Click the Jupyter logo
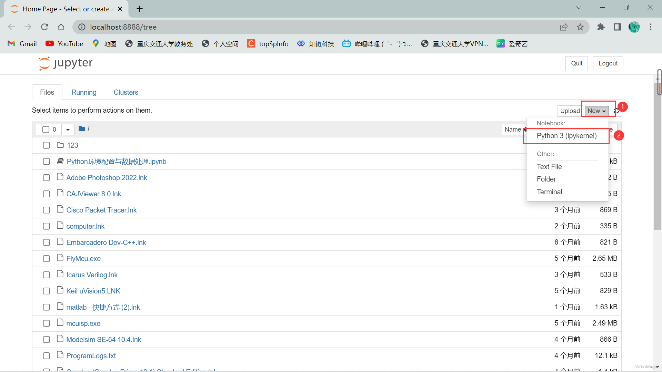This screenshot has height=372, width=662. click(x=66, y=63)
